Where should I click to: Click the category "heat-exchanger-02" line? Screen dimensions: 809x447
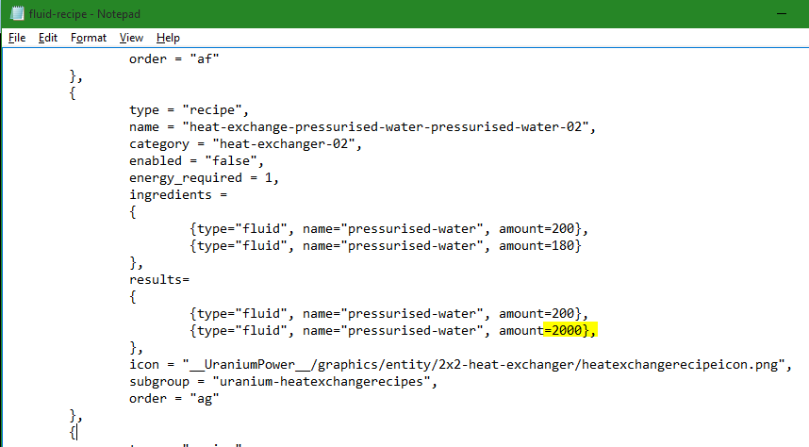coord(245,143)
